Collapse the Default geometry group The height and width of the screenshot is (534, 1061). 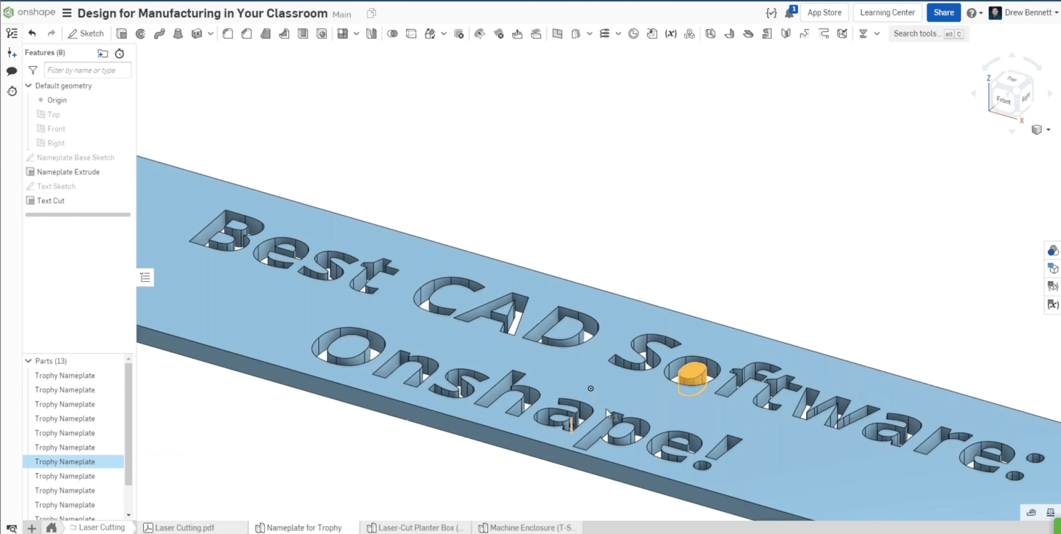point(29,86)
